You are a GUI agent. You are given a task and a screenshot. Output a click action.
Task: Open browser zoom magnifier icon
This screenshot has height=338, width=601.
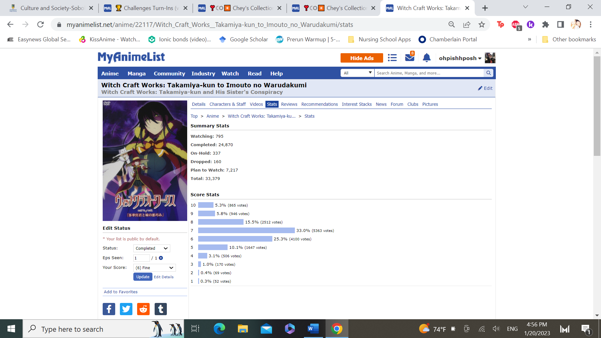(451, 24)
